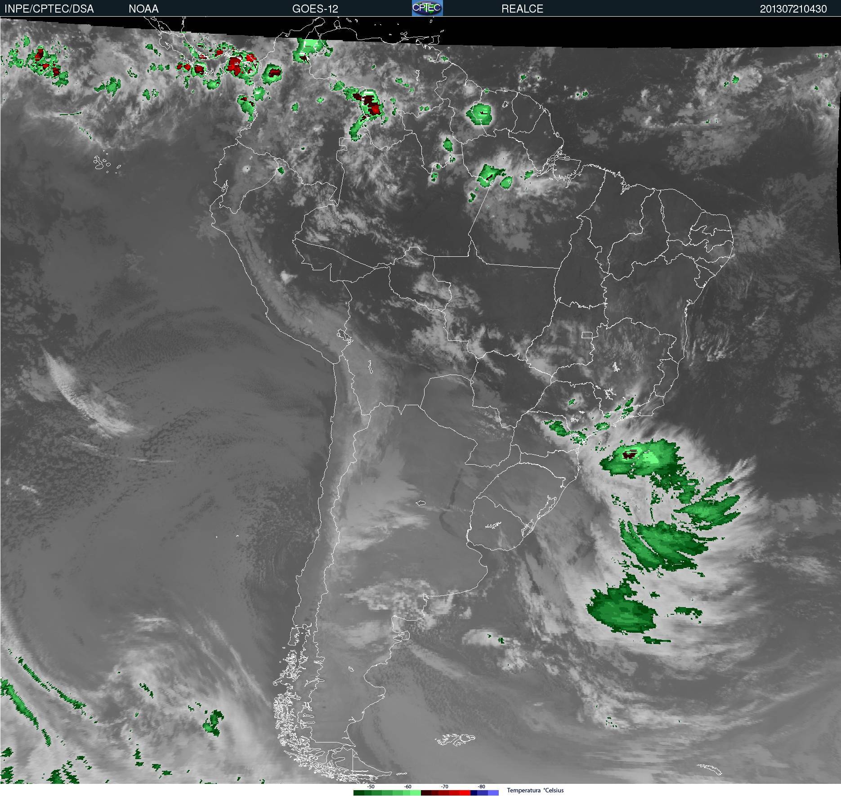Click the GOES-12 satellite label
Screen dimensions: 841x796
pyautogui.click(x=315, y=9)
